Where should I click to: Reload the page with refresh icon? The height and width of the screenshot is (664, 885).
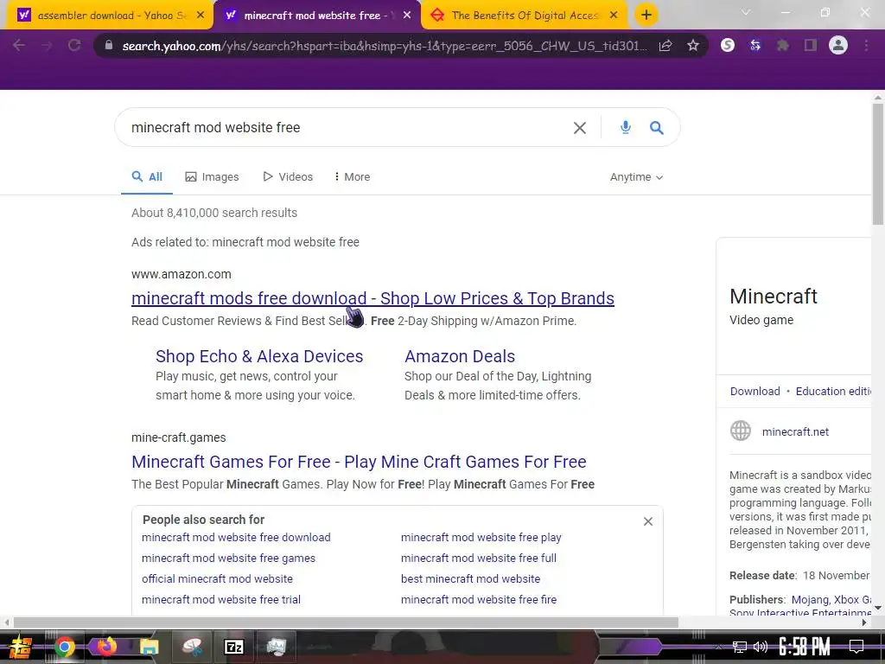pos(74,45)
